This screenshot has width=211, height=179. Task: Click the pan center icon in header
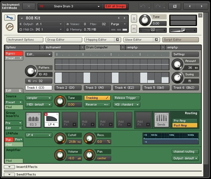[x=153, y=30]
